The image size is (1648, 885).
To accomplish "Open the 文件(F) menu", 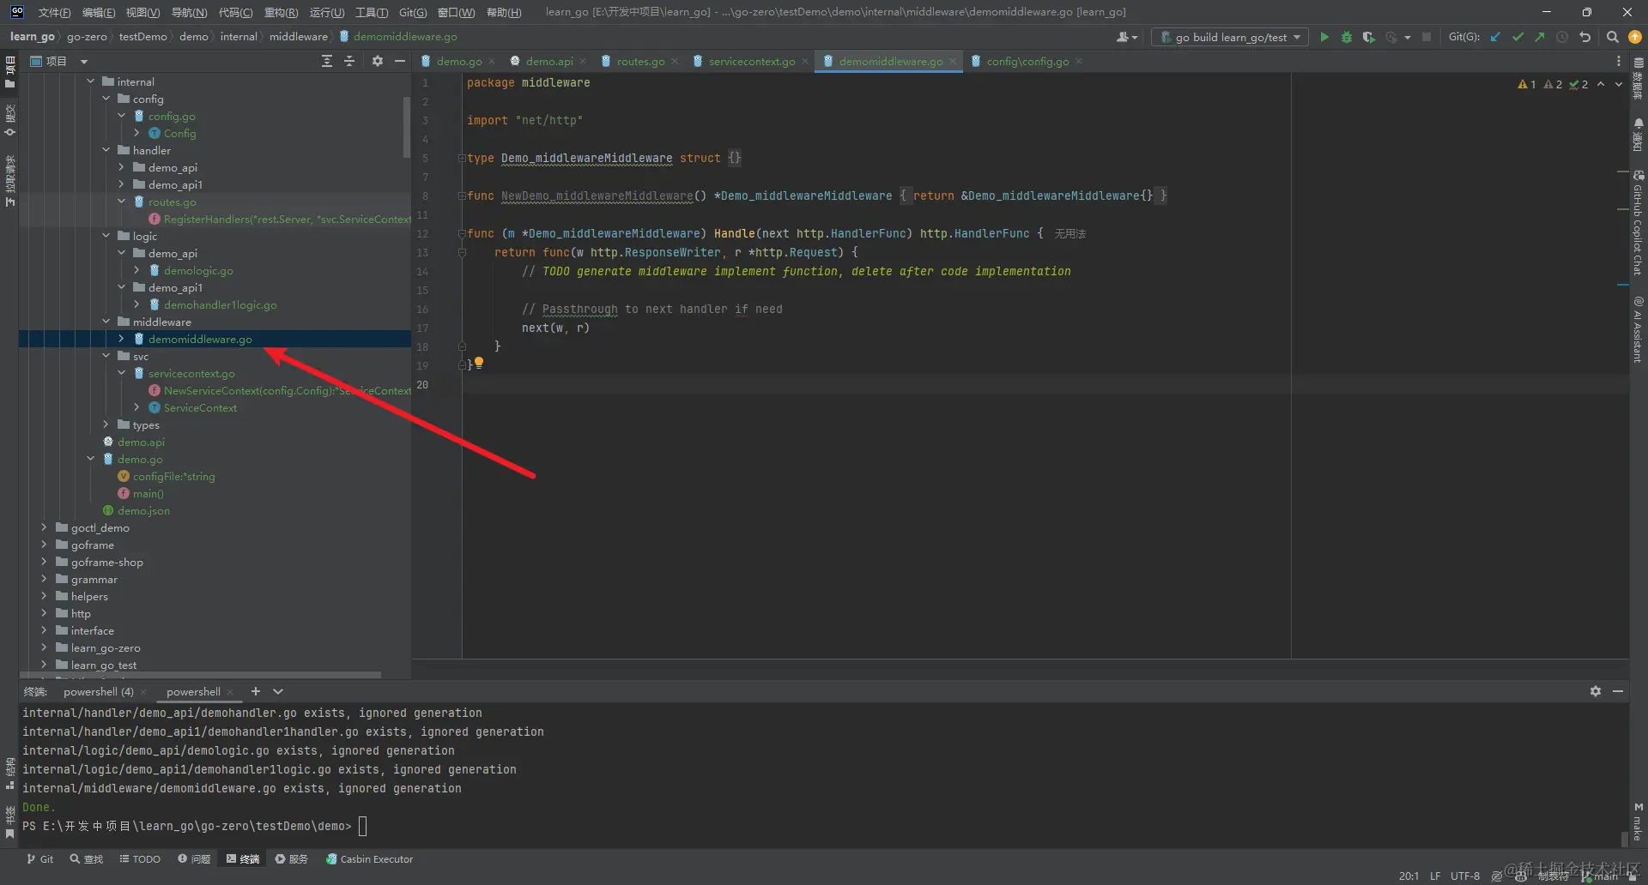I will [54, 12].
